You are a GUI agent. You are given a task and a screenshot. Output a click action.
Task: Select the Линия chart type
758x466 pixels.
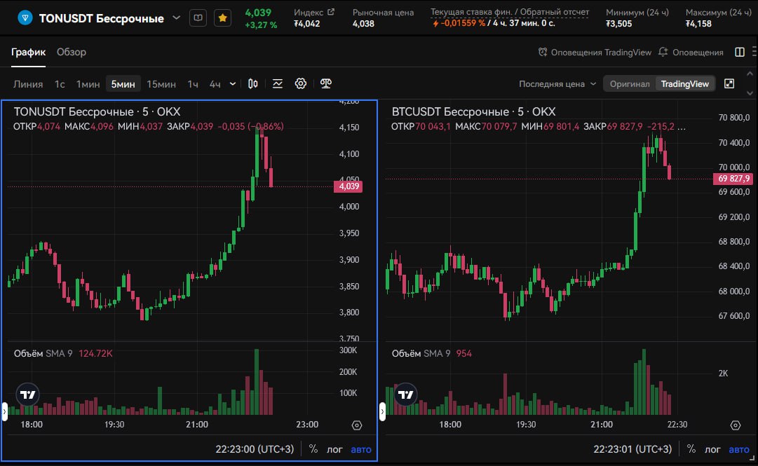point(28,84)
